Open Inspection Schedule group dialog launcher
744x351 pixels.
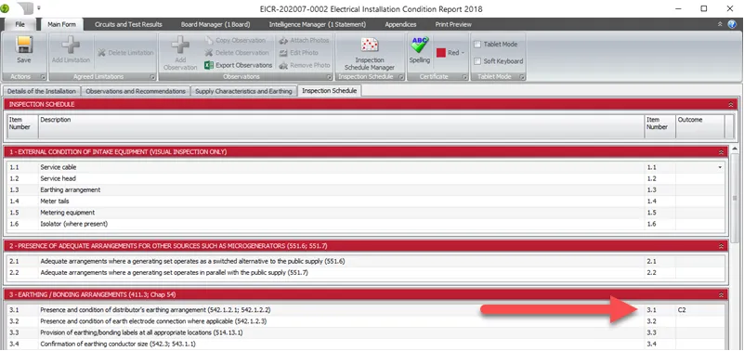click(x=401, y=77)
